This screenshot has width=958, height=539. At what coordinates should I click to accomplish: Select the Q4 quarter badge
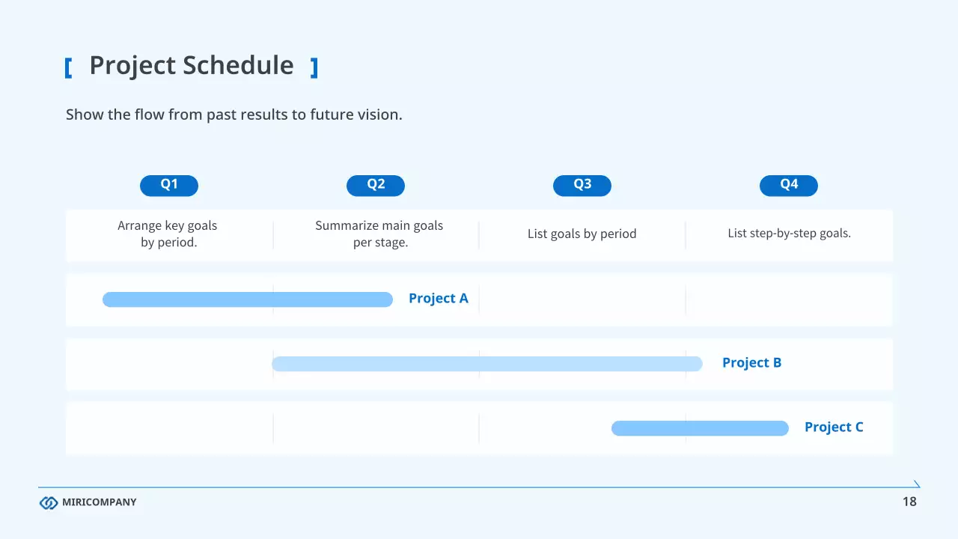point(789,185)
